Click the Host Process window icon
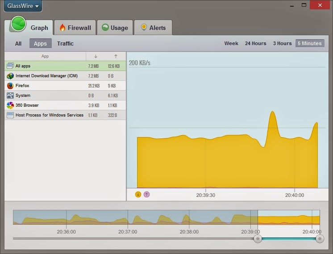 pos(10,115)
